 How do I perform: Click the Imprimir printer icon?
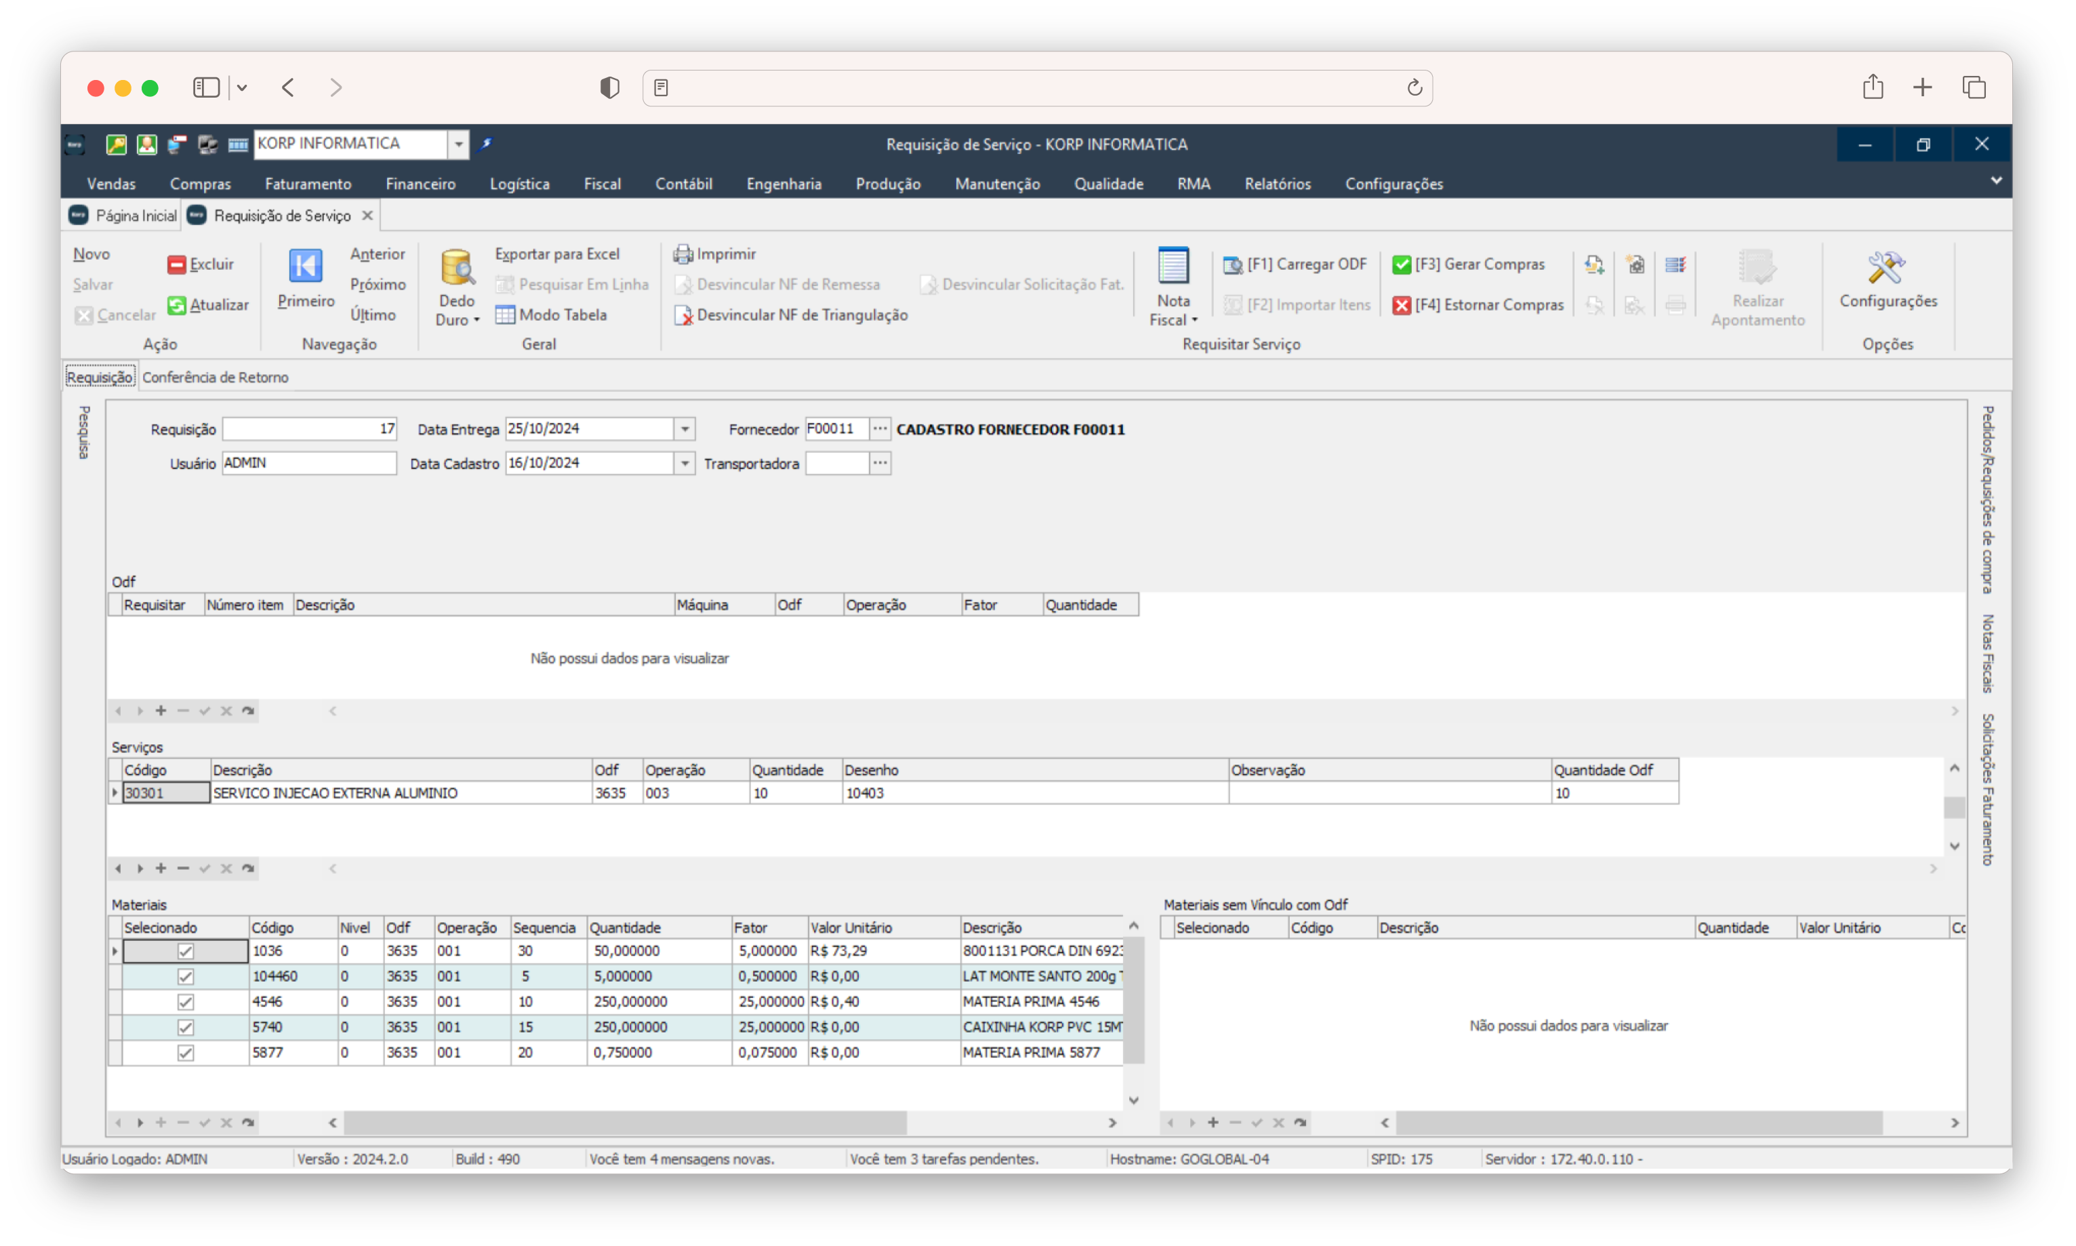click(683, 254)
